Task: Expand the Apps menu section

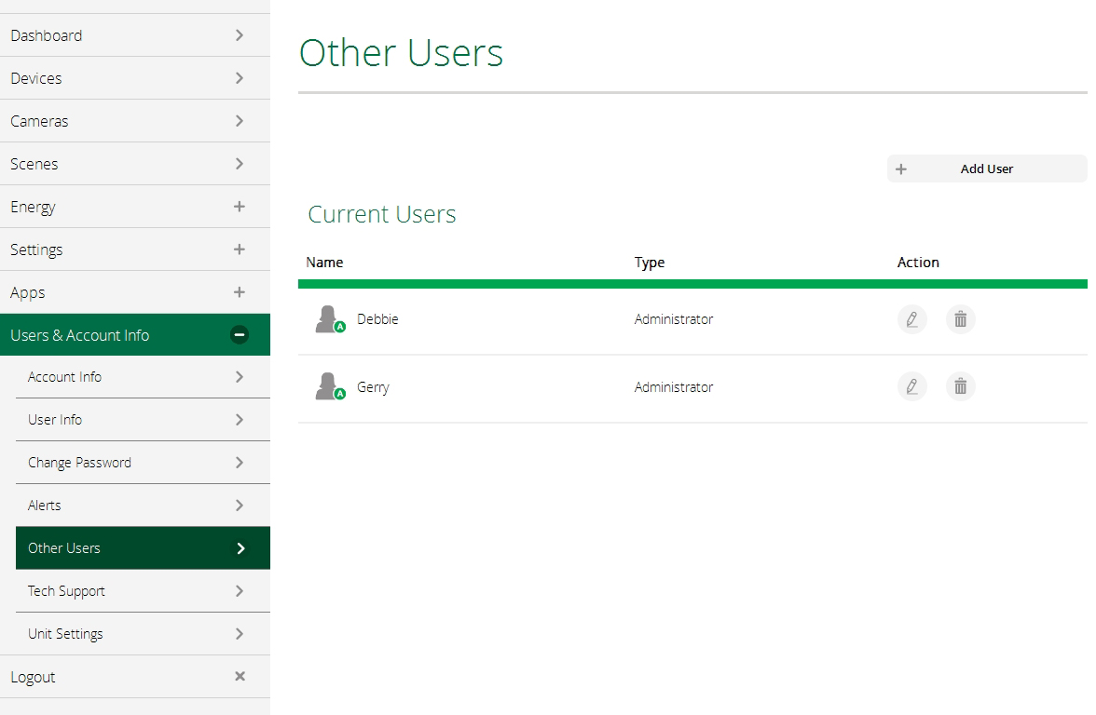Action: click(240, 292)
